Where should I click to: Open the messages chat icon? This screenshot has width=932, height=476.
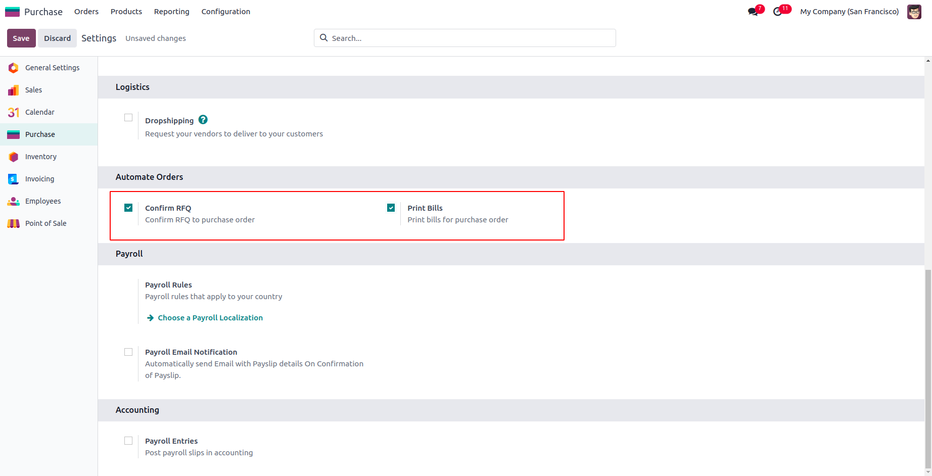click(x=753, y=12)
